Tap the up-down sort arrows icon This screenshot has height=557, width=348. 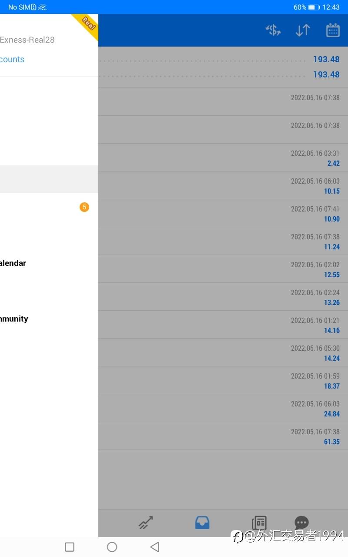(x=303, y=30)
